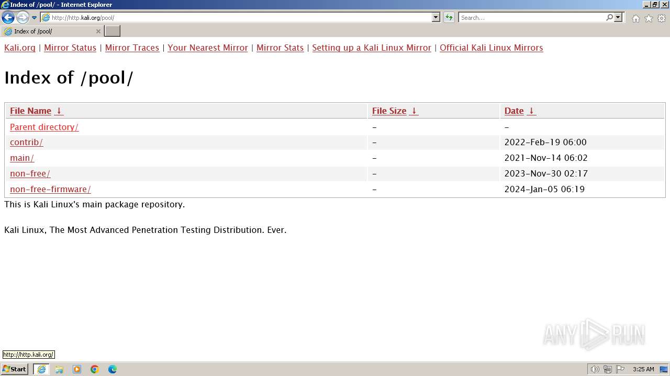670x376 pixels.
Task: Sort by the Date header
Action: click(514, 111)
